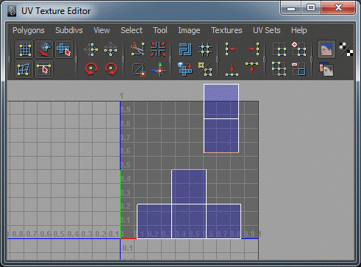Click the Cut UV edges scissors icon
Viewport: 361px width, 267px height.
coord(137,49)
